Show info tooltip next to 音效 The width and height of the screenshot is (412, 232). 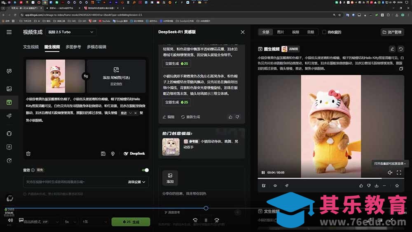pyautogui.click(x=33, y=170)
